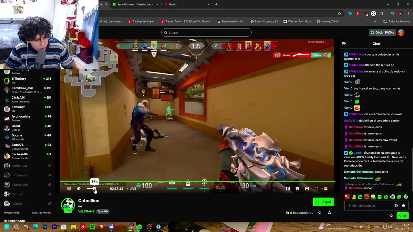Image resolution: width=413 pixels, height=232 pixels.
Task: Scrub the stream progress bar
Action: point(197,182)
